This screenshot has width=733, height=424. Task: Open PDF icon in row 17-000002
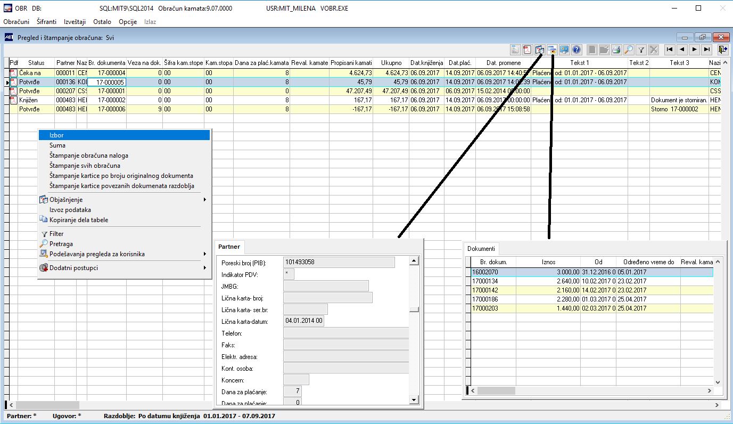(x=14, y=100)
